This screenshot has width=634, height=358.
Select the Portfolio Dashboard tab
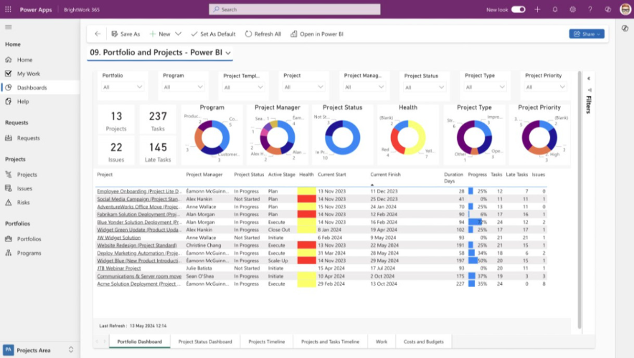[x=140, y=342]
